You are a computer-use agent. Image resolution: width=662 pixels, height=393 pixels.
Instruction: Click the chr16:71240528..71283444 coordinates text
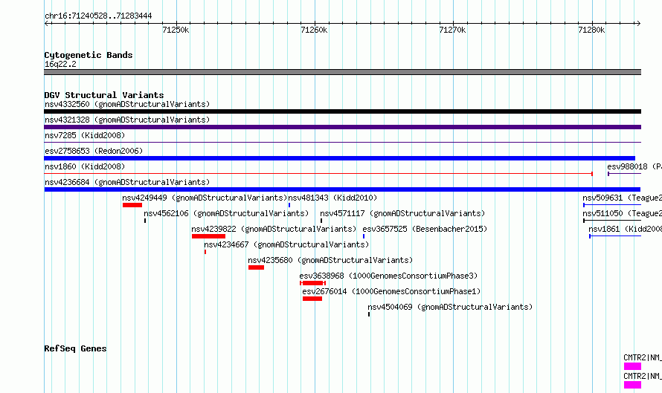point(98,16)
